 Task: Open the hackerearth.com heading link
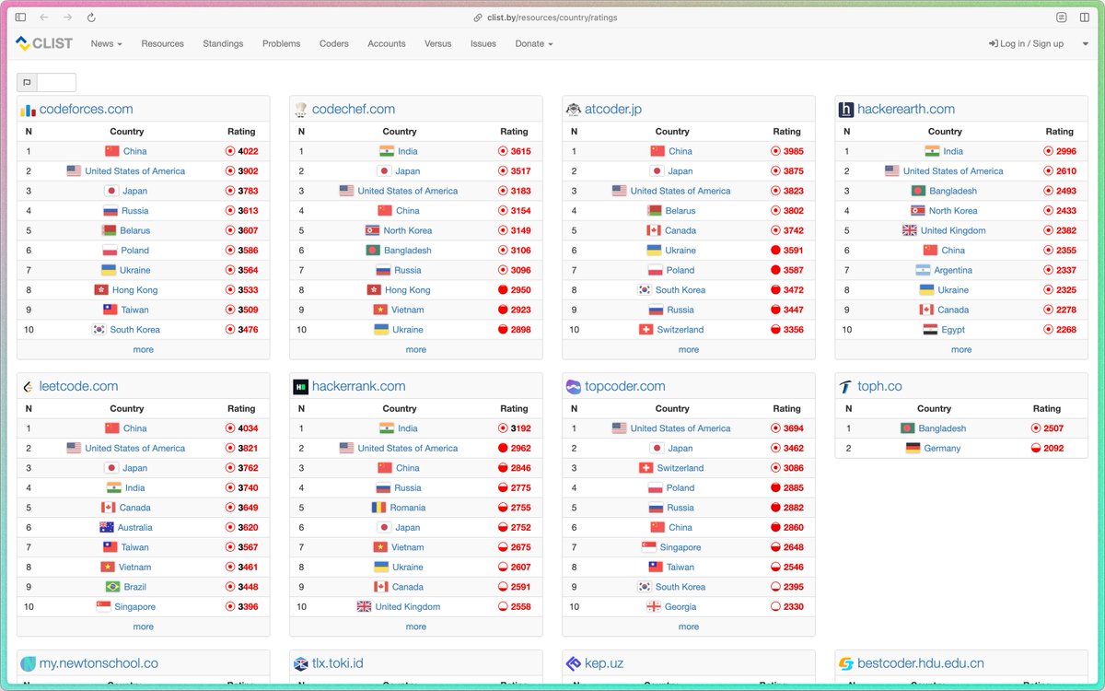[906, 110]
